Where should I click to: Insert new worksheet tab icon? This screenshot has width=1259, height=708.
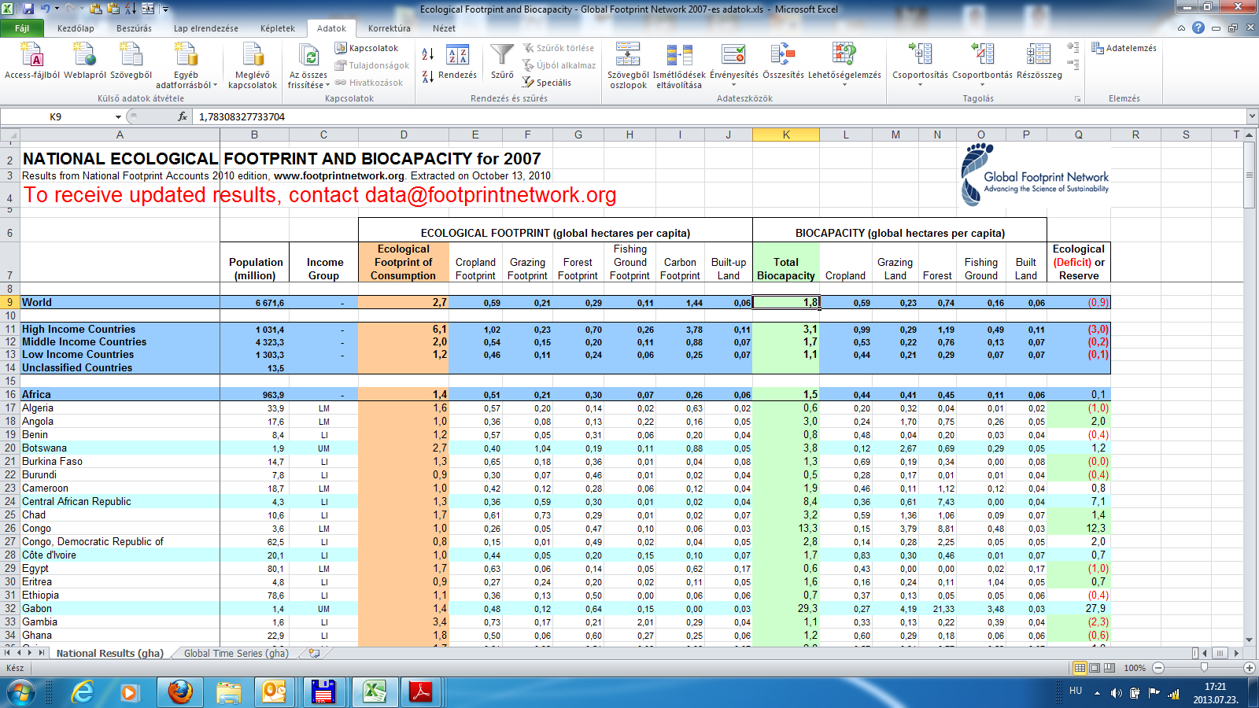314,653
